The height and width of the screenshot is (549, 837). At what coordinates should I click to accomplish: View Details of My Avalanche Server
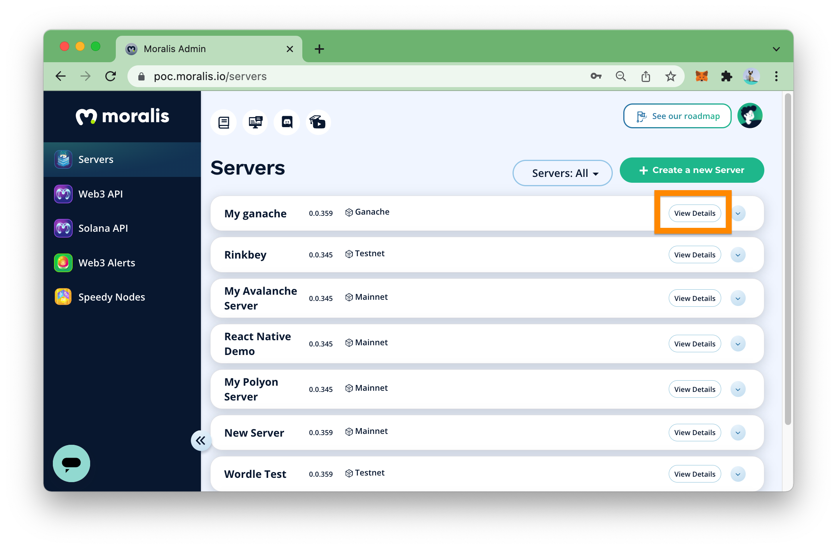coord(695,299)
